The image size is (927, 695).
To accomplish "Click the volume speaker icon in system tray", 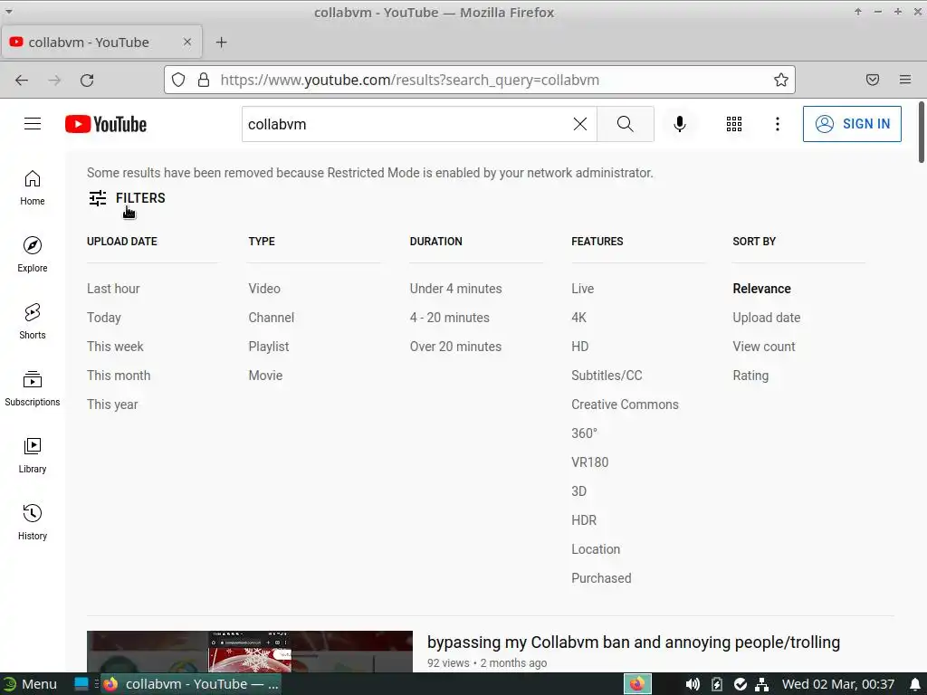I will [x=693, y=684].
